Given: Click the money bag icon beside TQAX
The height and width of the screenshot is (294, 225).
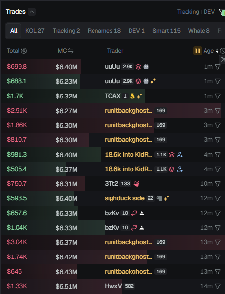Looking at the screenshot, I should (132, 96).
